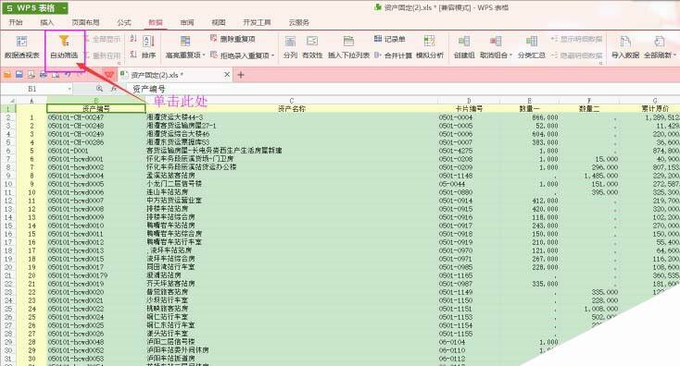Select column C header
The image size is (680, 366).
coord(292,101)
